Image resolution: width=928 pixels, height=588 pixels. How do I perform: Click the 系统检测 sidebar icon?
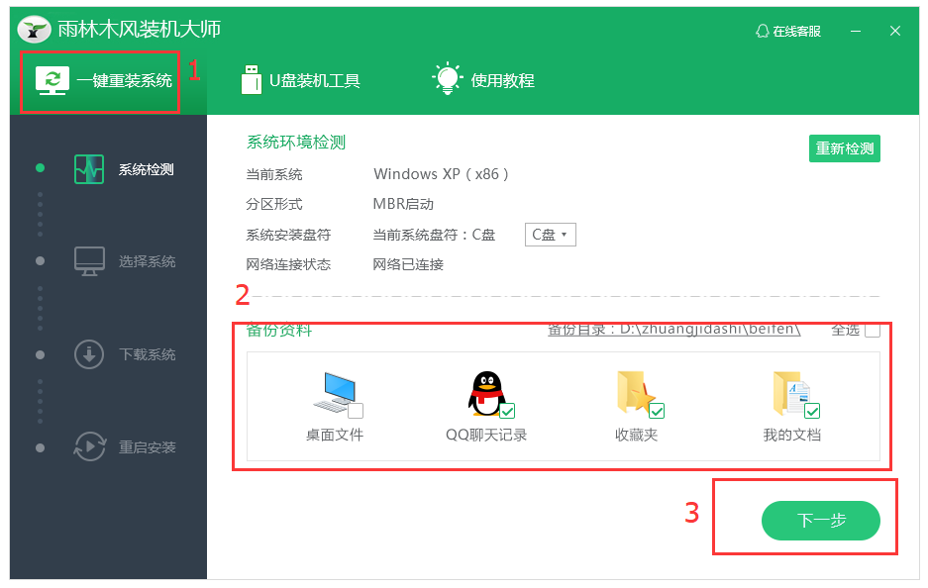[88, 168]
